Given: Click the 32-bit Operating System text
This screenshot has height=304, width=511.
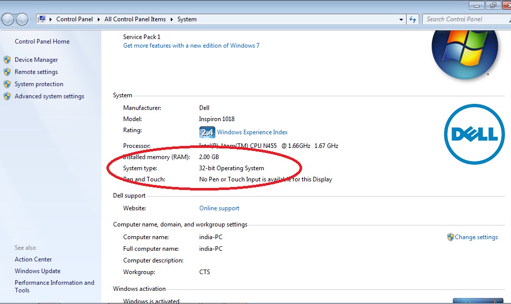Looking at the screenshot, I should [231, 168].
